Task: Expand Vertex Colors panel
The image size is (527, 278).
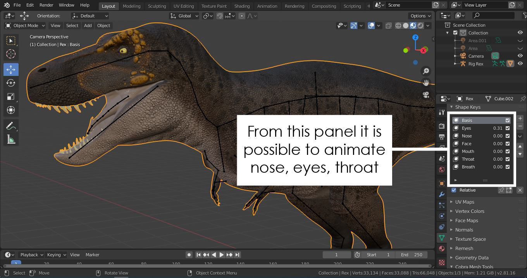Action: click(470, 211)
